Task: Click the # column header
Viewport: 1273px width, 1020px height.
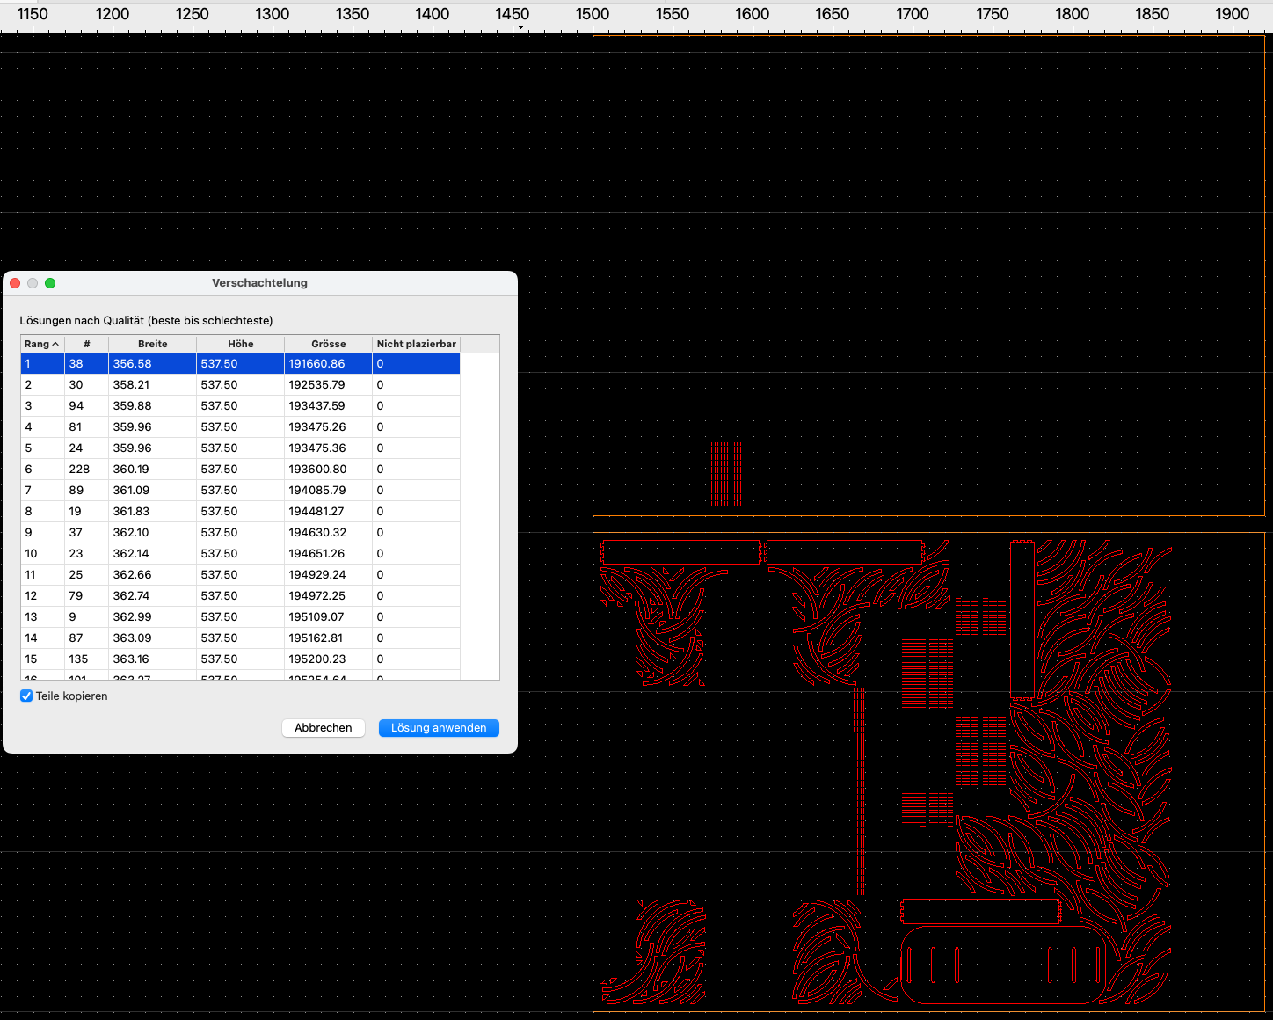Action: click(86, 344)
